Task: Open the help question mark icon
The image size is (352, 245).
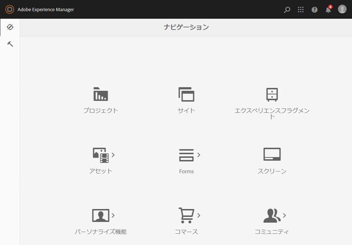Action: [314, 10]
